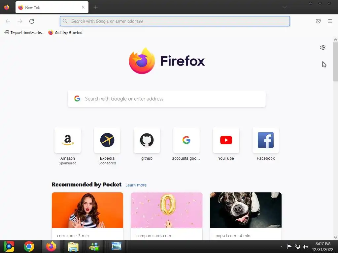
Task: Click the Google logo in search box
Action: [77, 98]
